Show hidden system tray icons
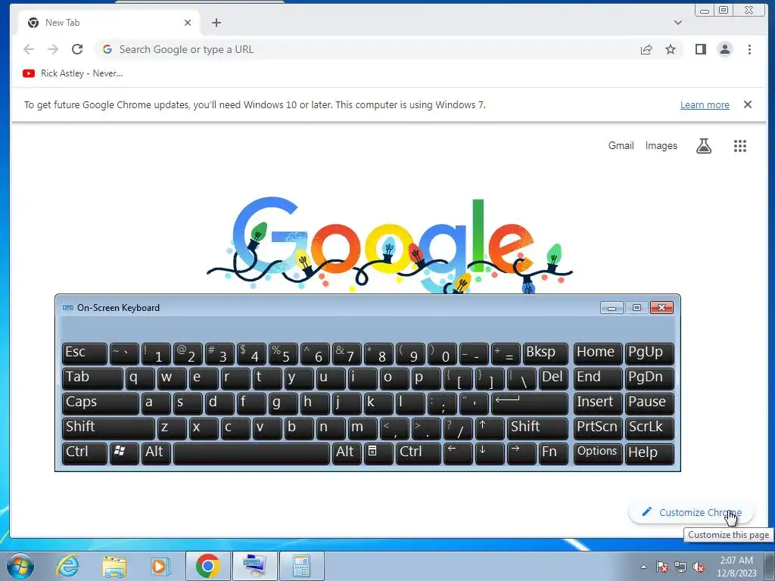This screenshot has width=775, height=581. [643, 567]
